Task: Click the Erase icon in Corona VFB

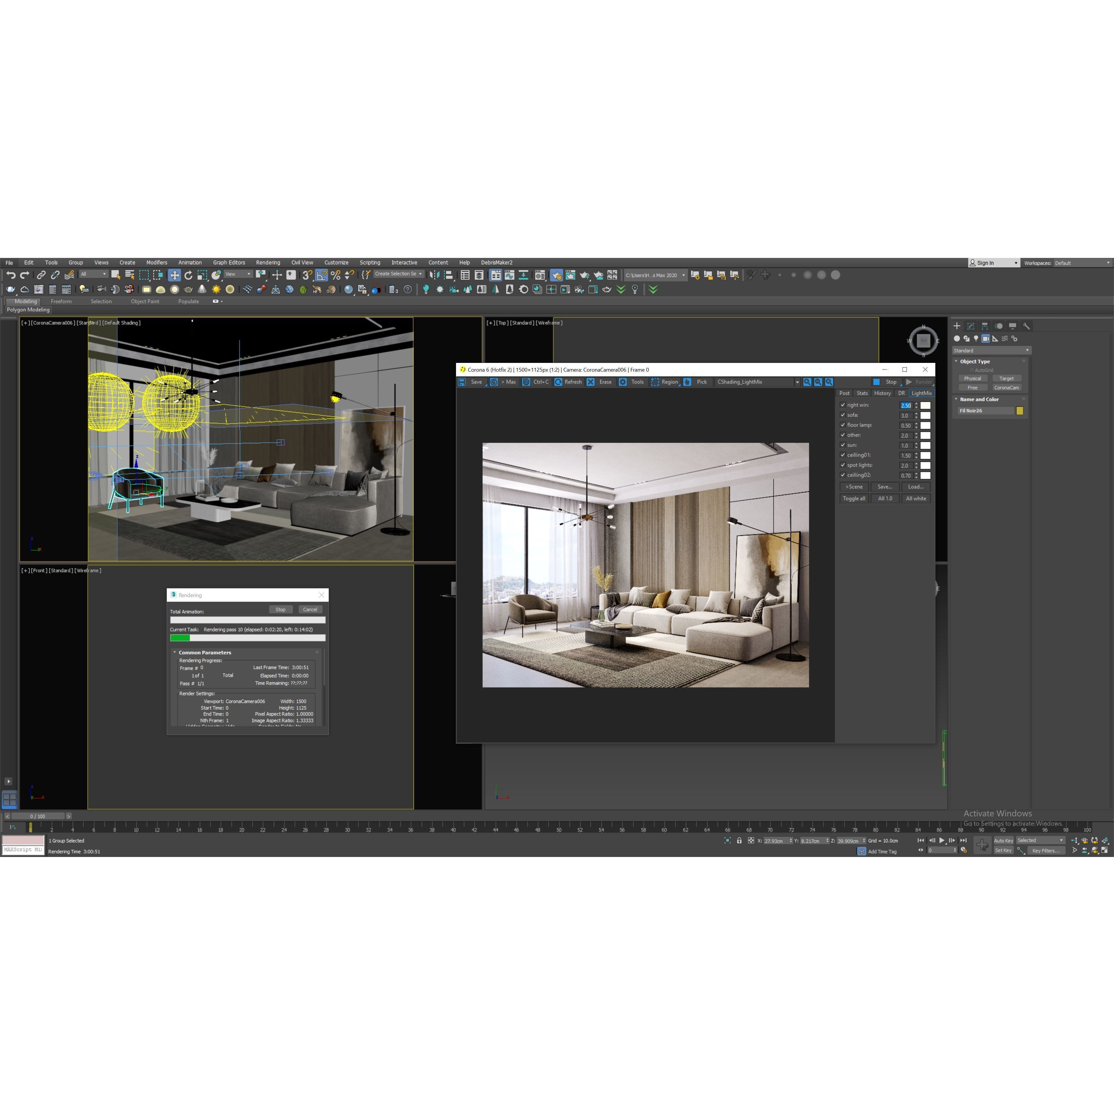Action: pyautogui.click(x=591, y=382)
